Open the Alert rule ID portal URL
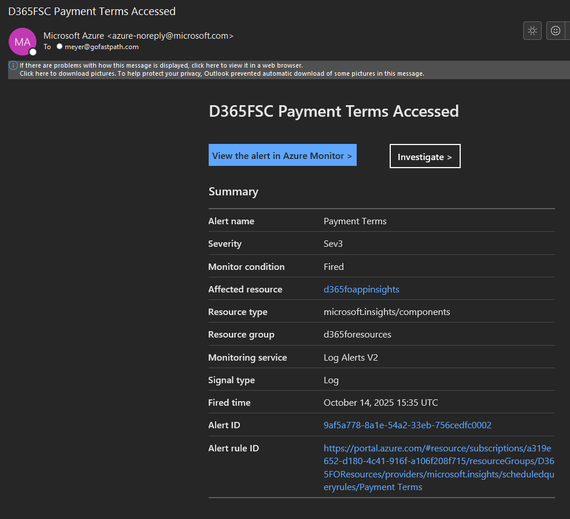Viewport: 570px width, 519px height. [x=438, y=468]
